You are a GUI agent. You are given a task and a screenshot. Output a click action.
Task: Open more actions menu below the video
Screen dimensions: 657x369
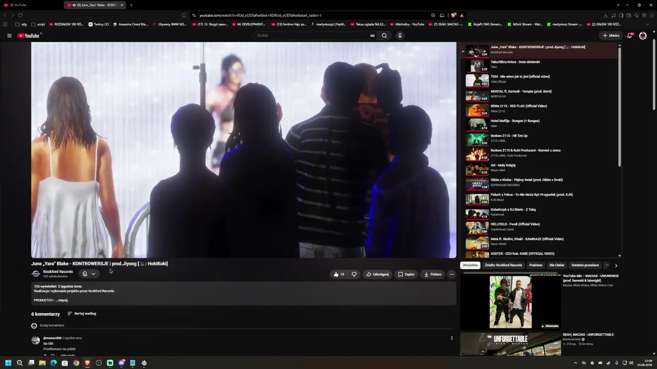[452, 274]
